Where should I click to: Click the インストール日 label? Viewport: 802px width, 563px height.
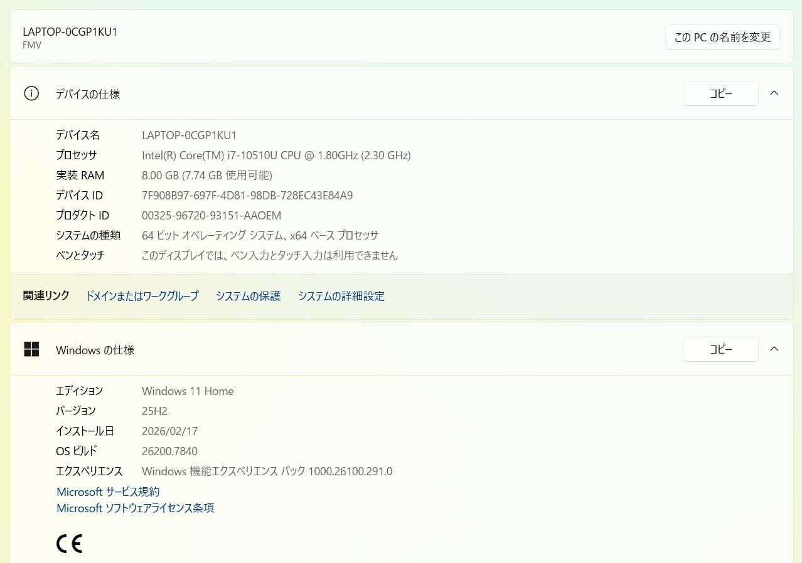coord(85,431)
